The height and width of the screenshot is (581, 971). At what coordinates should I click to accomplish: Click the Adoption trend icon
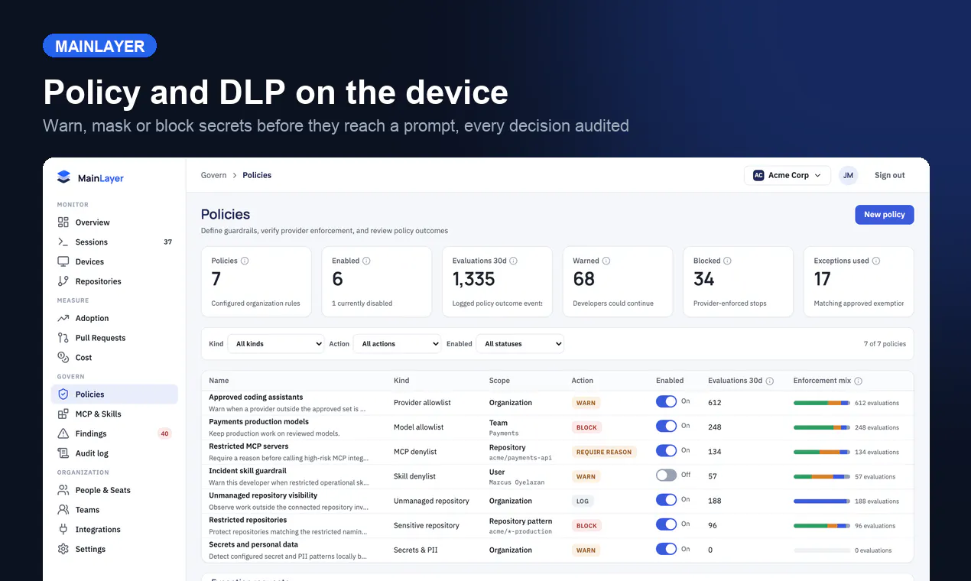click(x=63, y=318)
